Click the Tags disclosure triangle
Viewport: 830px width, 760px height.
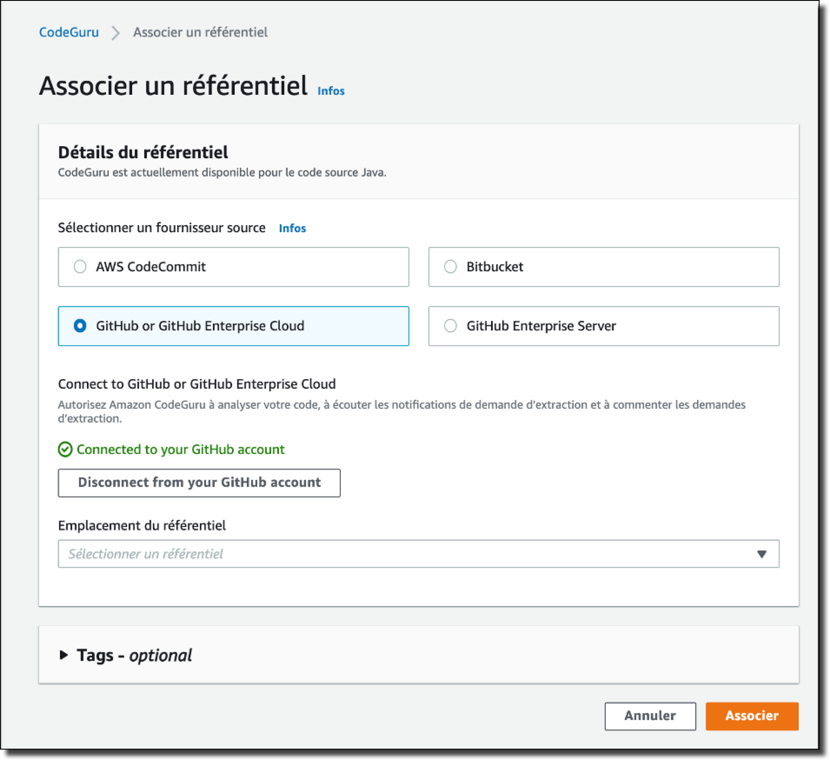coord(63,655)
